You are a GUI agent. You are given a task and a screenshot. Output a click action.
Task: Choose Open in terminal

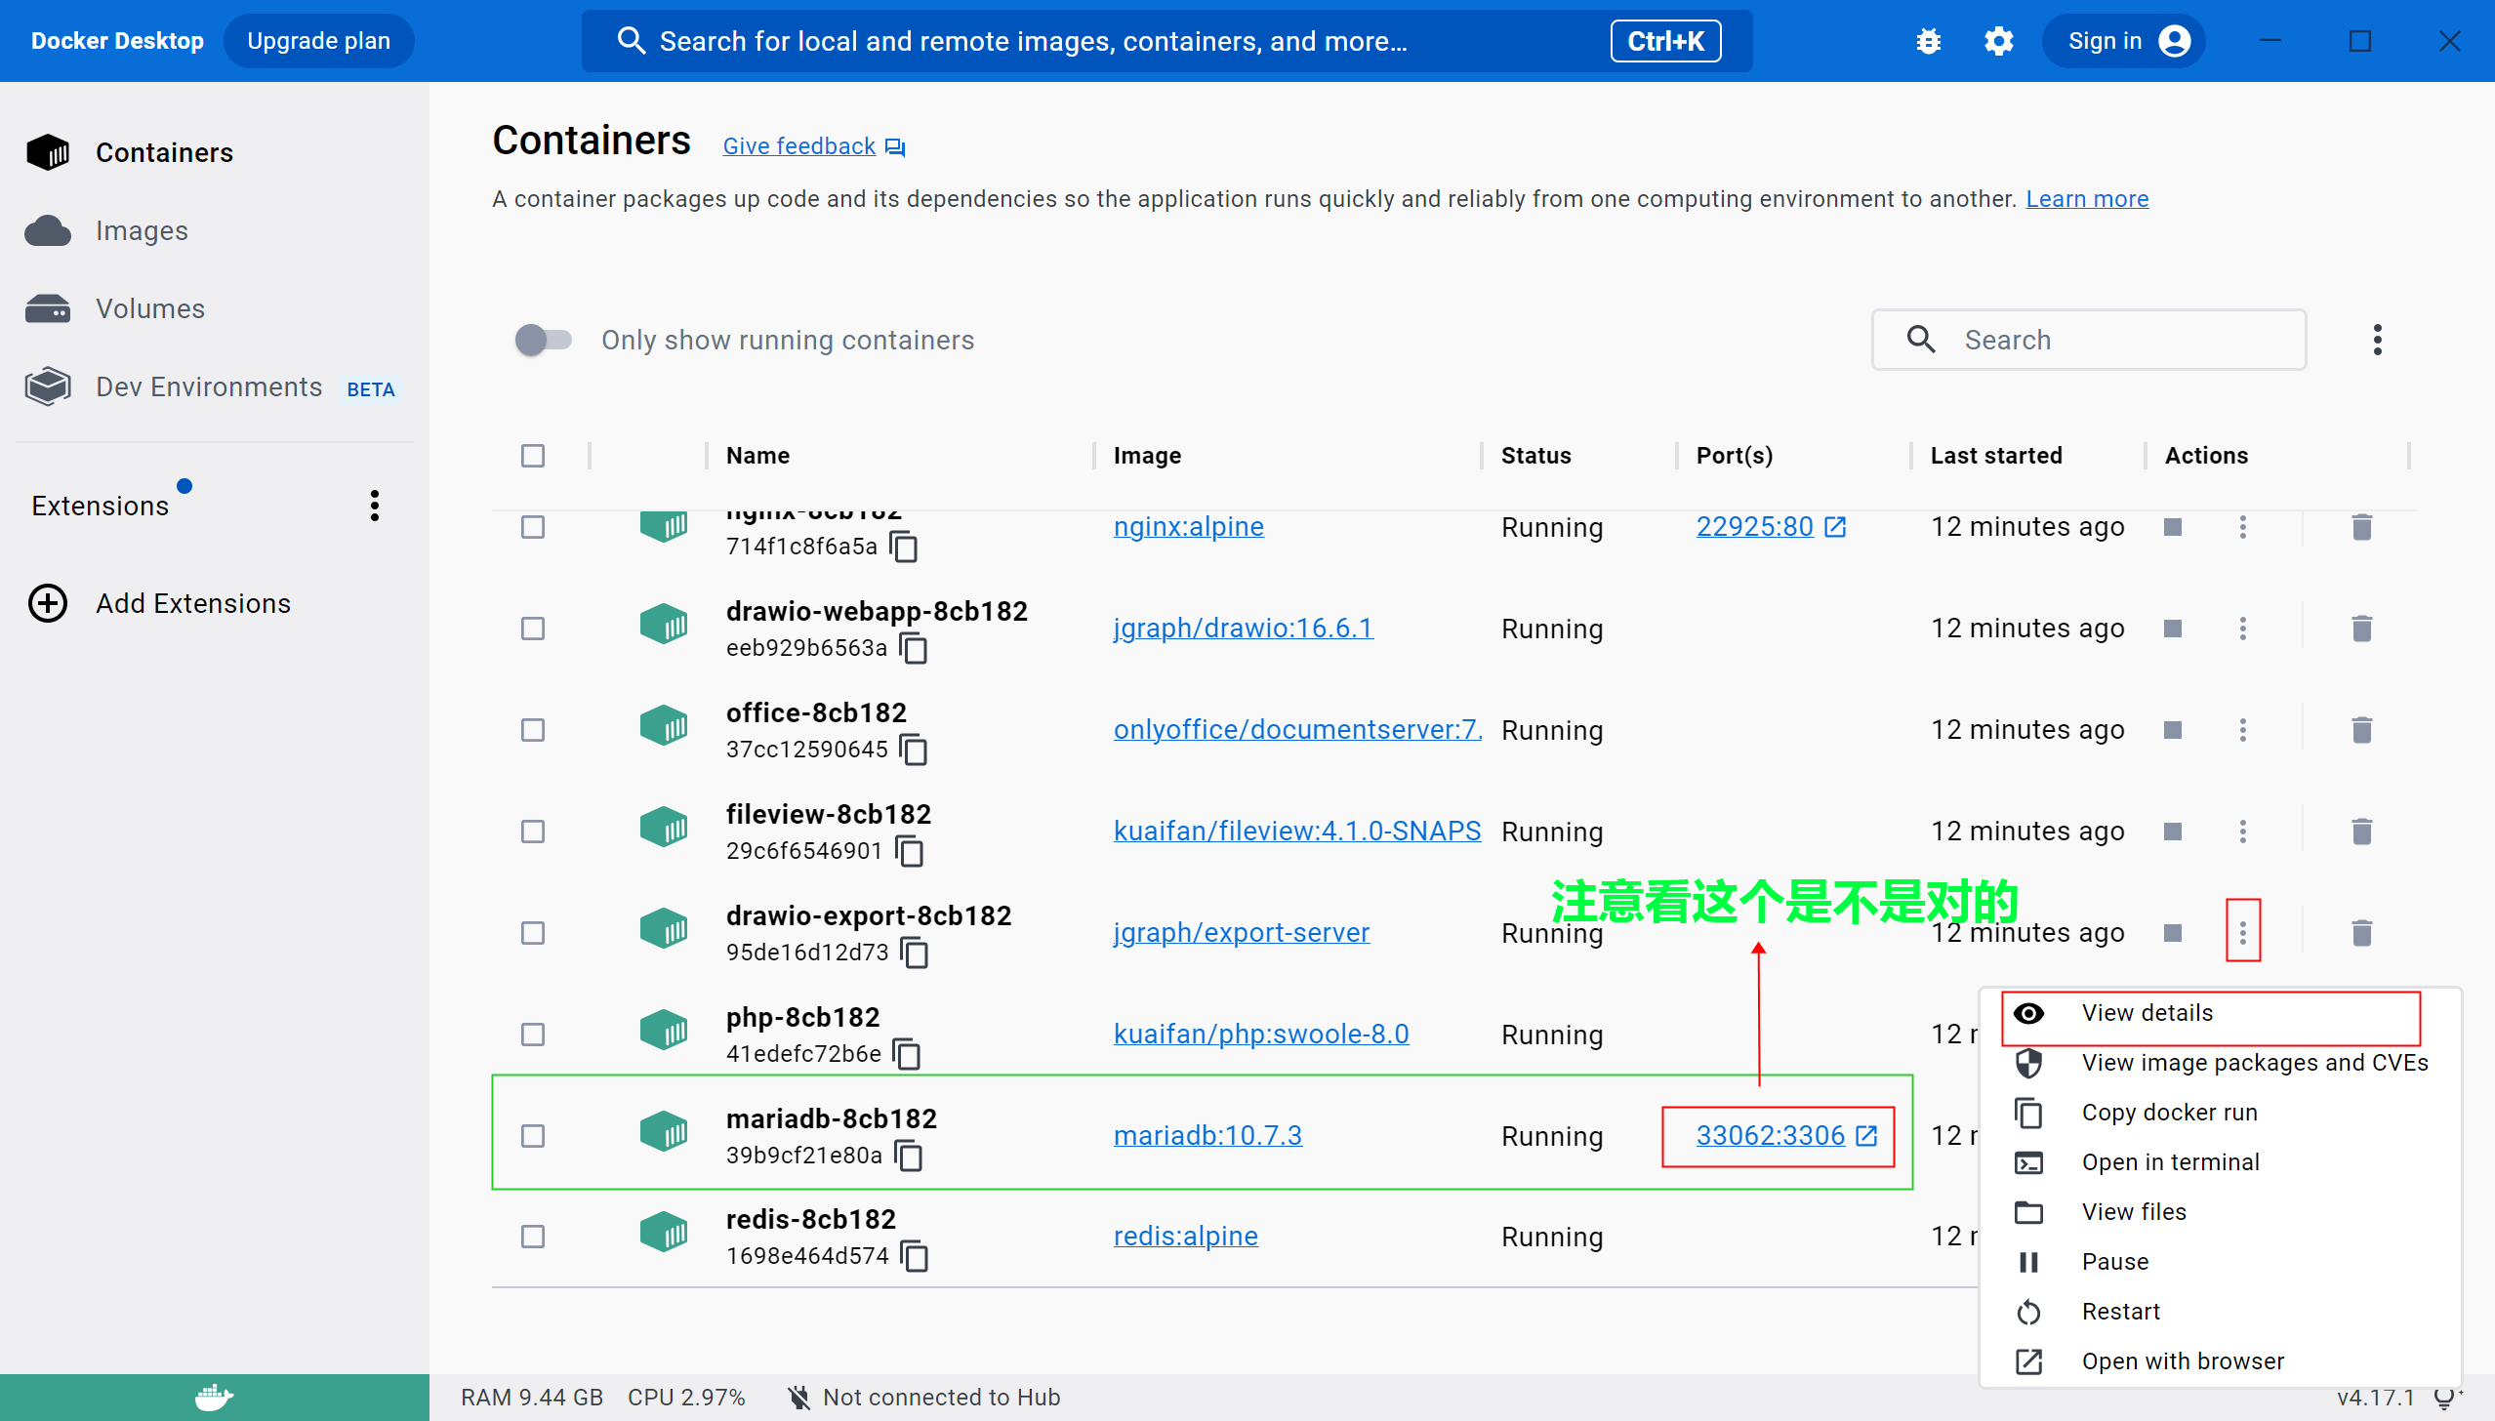[2221, 1162]
